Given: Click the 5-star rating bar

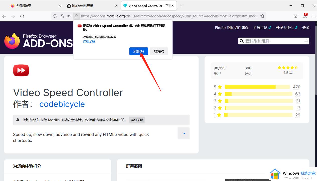Looking at the screenshot, I should (257, 87).
